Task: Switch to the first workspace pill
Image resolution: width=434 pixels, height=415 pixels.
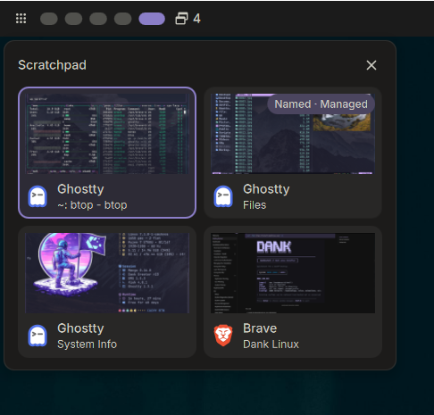Action: [x=49, y=19]
